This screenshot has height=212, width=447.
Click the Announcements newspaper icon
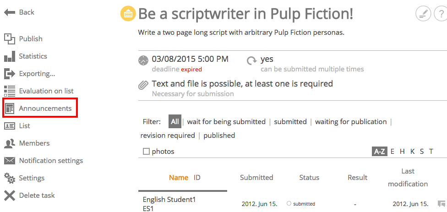10,109
